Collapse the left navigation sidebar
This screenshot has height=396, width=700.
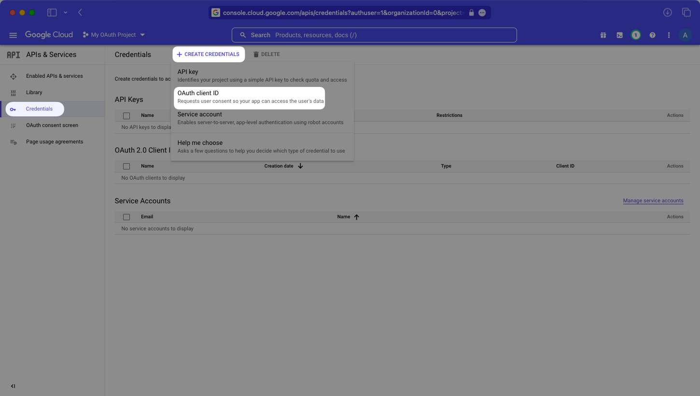(13, 386)
